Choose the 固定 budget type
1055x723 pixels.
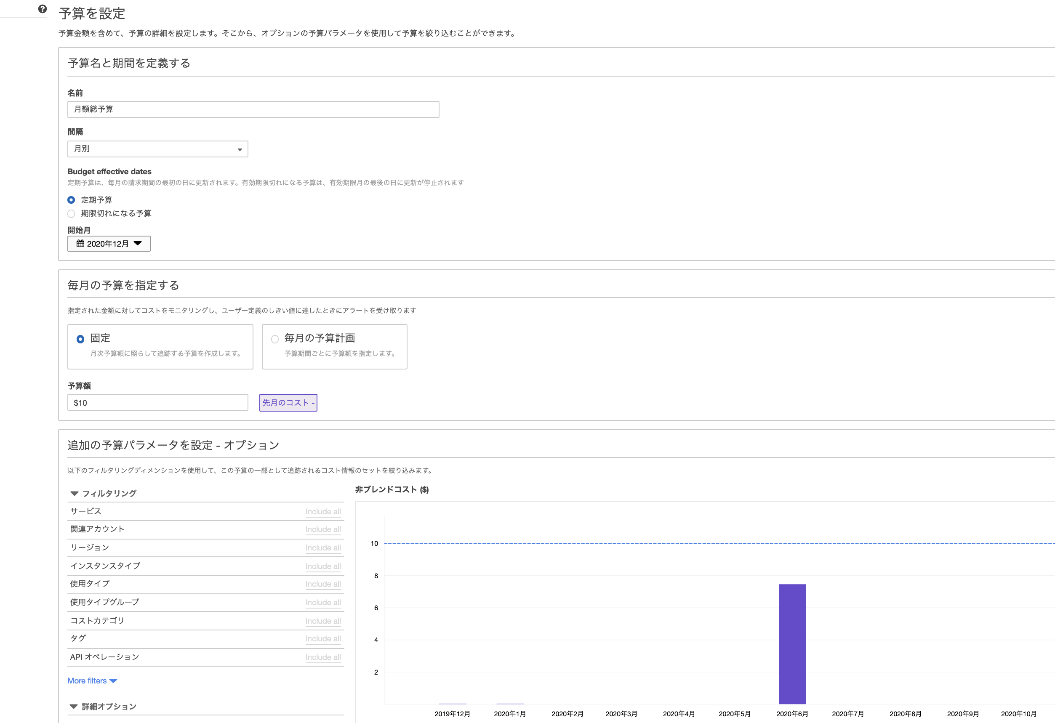point(80,339)
